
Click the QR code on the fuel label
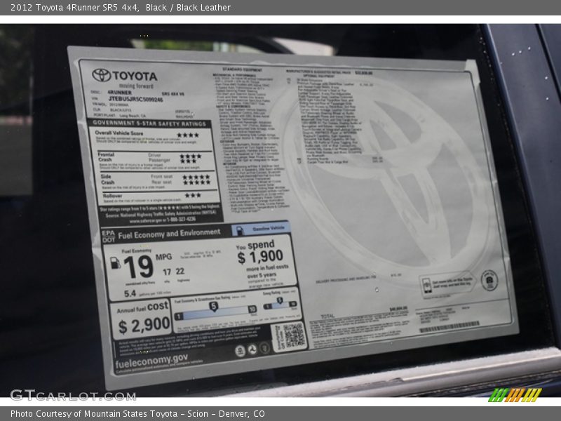tap(288, 337)
